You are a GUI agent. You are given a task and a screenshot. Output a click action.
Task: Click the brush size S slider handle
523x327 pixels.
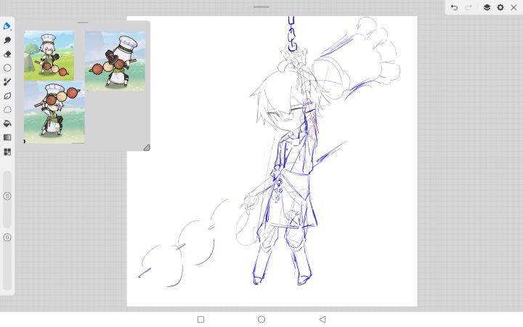pyautogui.click(x=7, y=196)
